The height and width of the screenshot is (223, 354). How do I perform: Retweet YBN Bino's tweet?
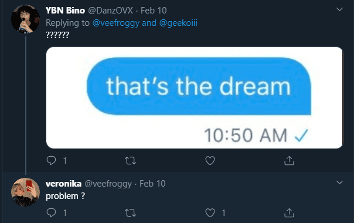130,161
